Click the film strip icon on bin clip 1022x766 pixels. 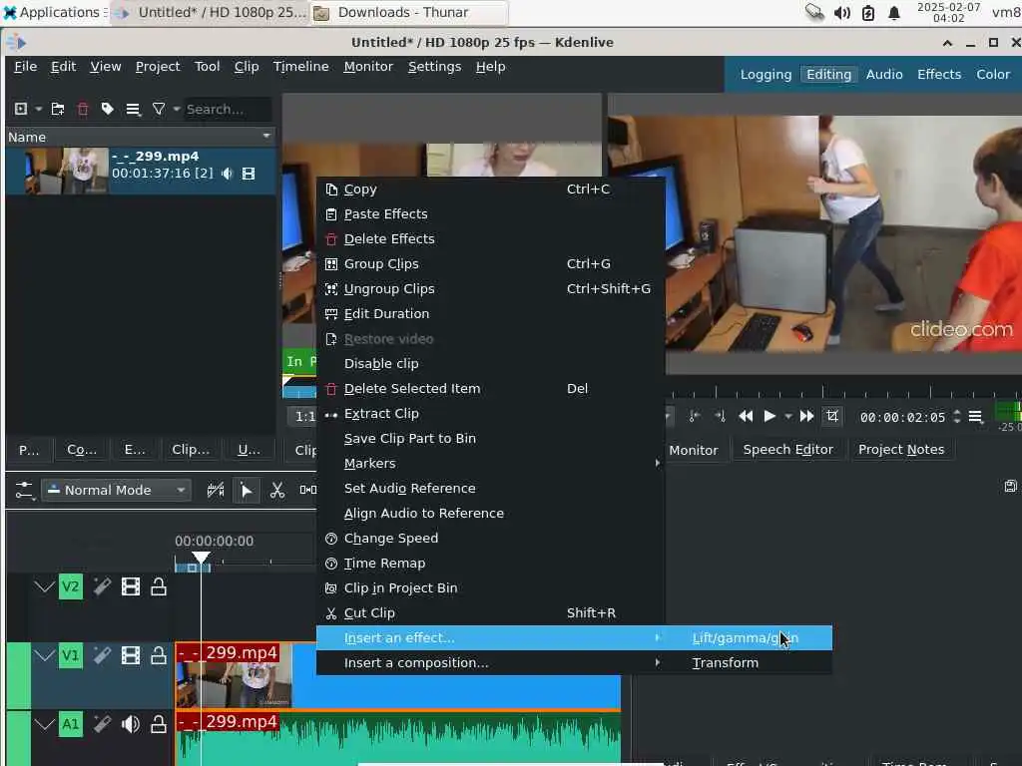point(249,174)
